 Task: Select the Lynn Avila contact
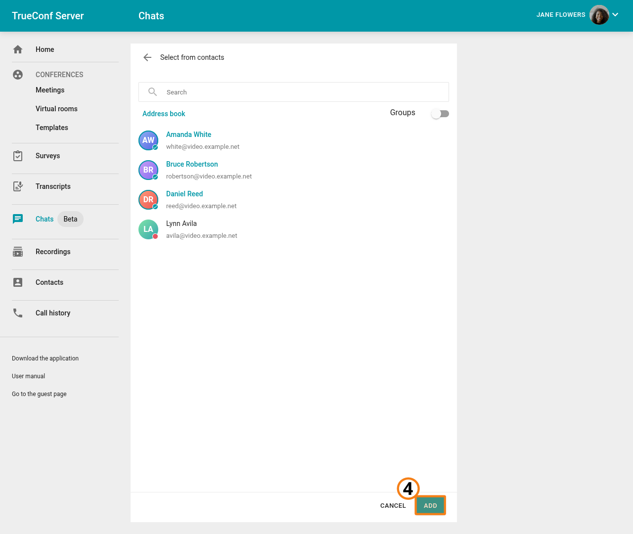pos(181,224)
